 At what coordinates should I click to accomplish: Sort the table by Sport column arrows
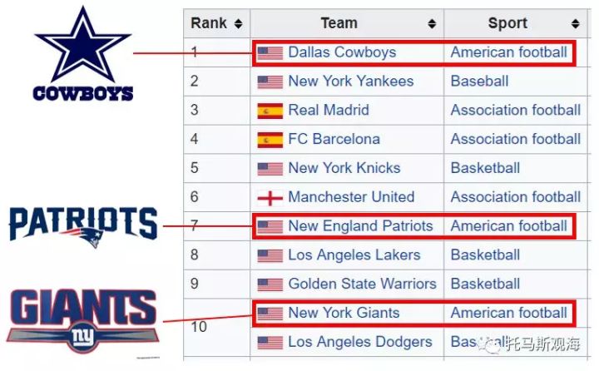(x=576, y=23)
